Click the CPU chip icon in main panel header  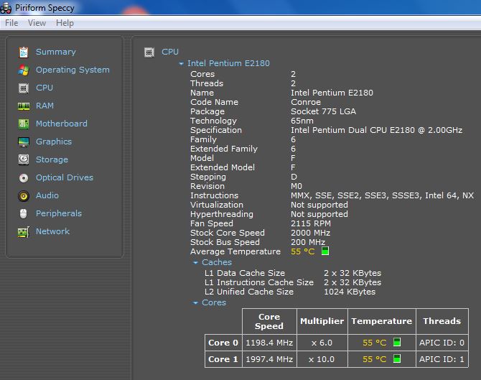(149, 52)
